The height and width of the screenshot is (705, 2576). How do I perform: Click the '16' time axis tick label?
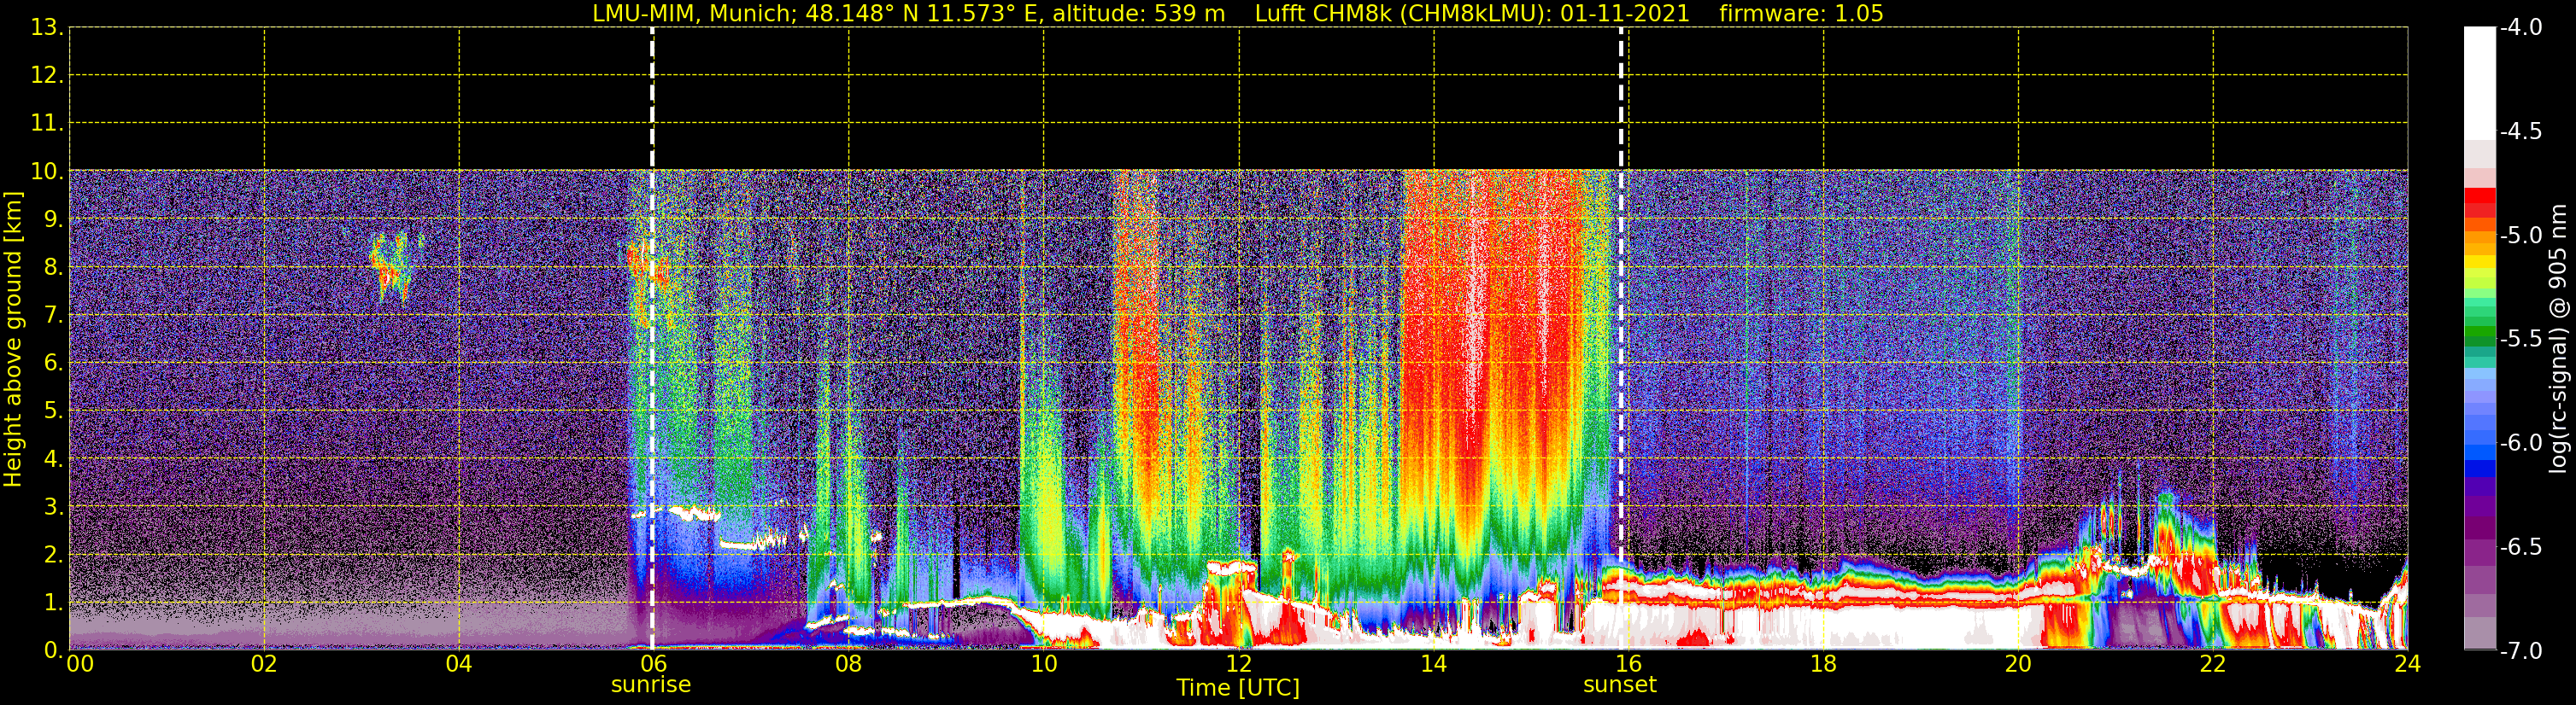(1628, 664)
